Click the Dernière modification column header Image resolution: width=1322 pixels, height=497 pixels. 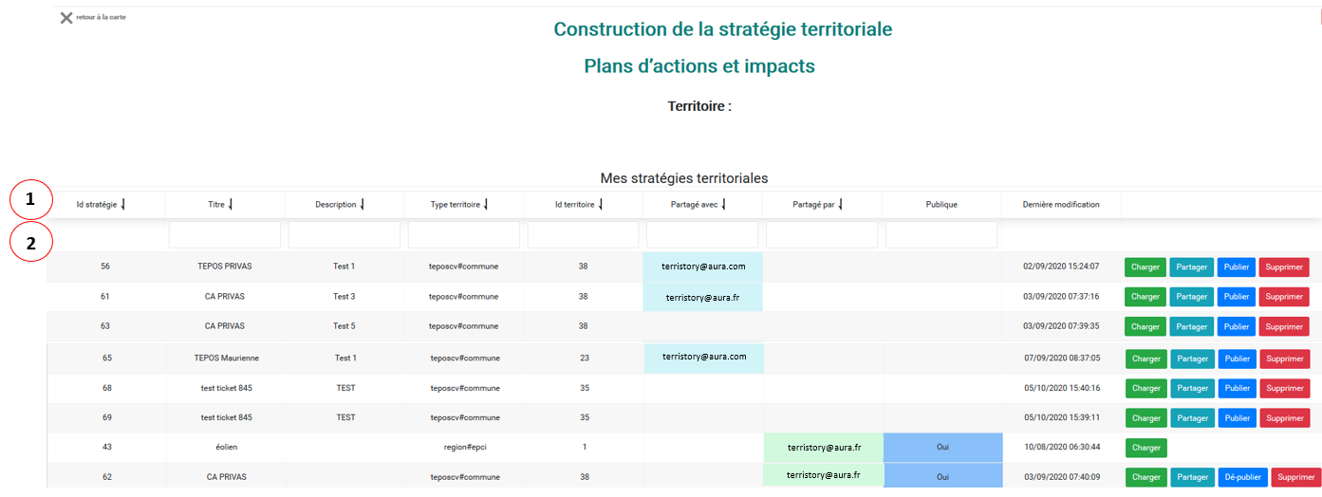tap(1061, 204)
